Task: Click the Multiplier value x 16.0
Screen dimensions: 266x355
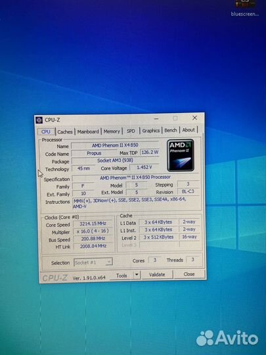Action: coord(93,231)
